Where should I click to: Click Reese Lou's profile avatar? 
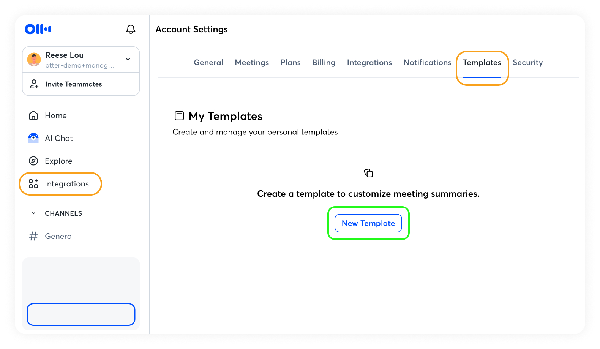pyautogui.click(x=34, y=60)
